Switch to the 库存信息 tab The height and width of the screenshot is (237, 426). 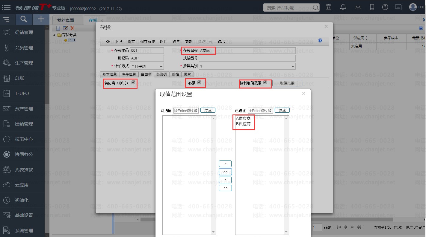[129, 74]
